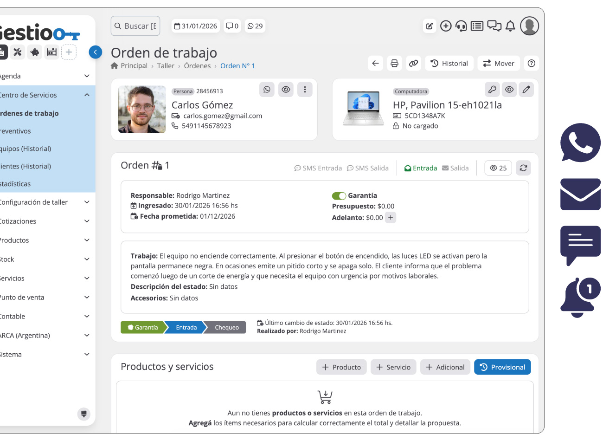Image resolution: width=603 pixels, height=441 pixels.
Task: Open the list view icon in the top bar
Action: tap(477, 26)
